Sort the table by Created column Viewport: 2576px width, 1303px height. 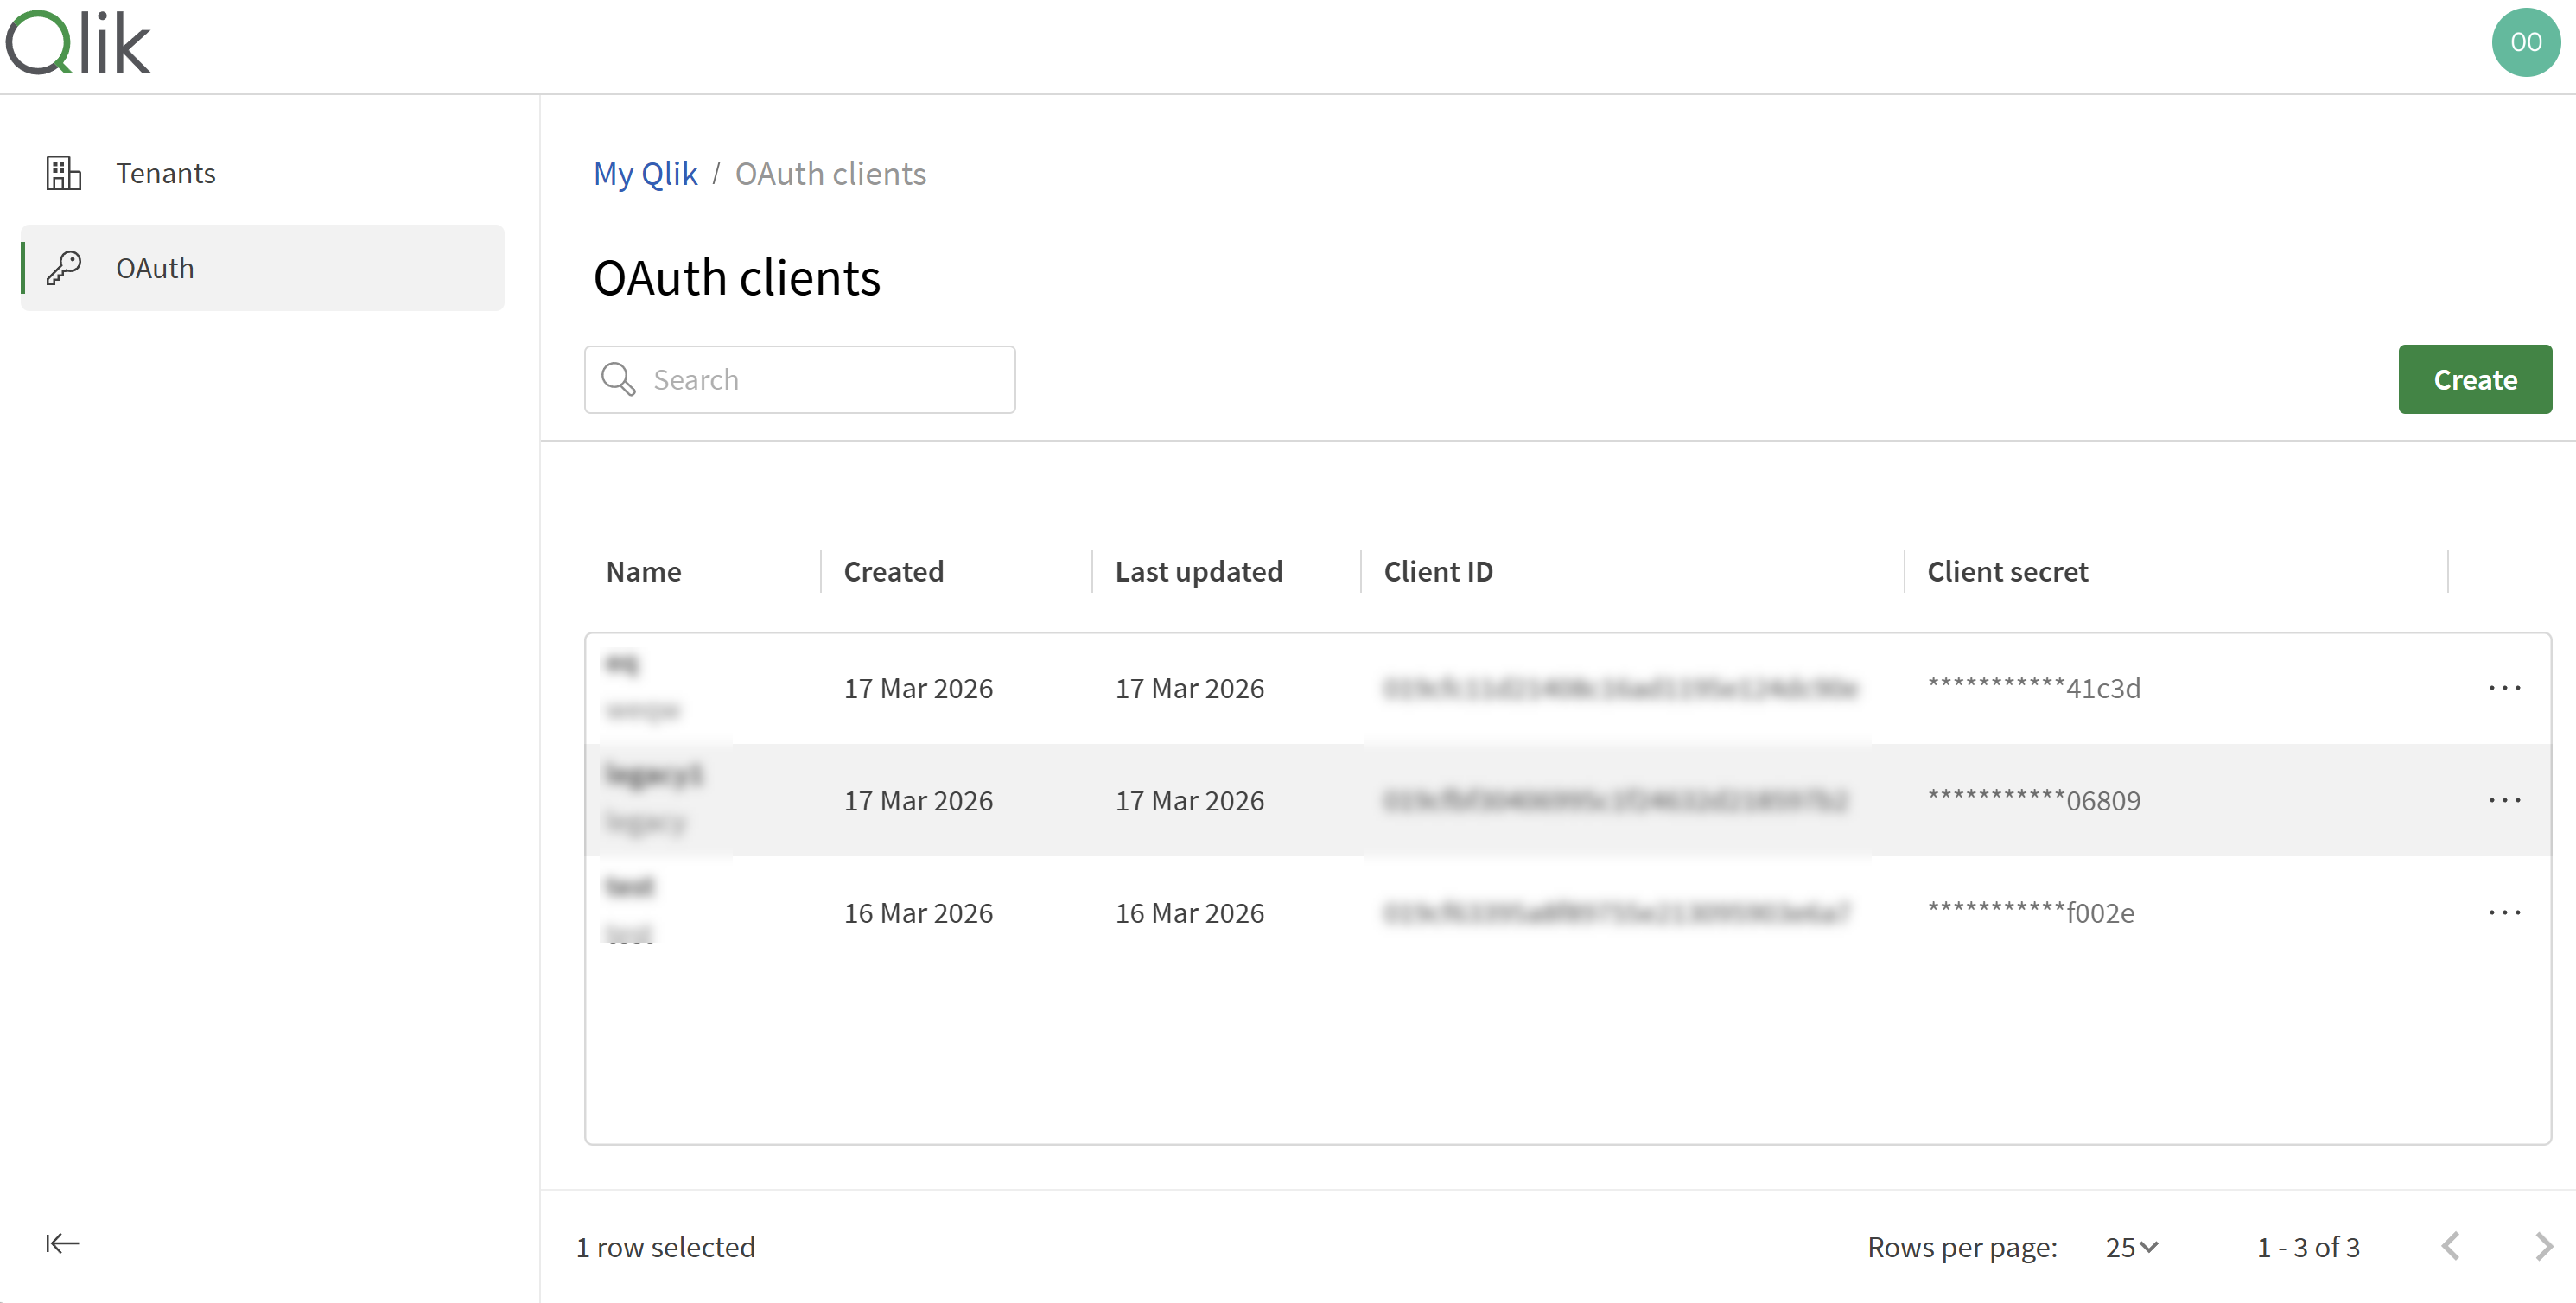(x=893, y=570)
